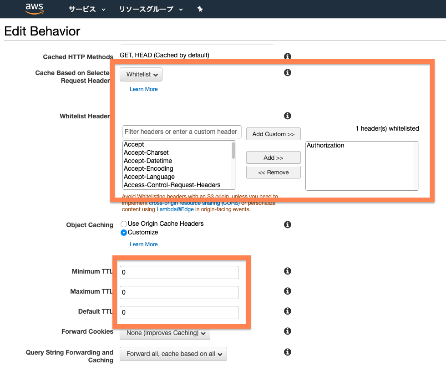This screenshot has height=371, width=446.
Task: Click the Add Custom >> button
Action: (x=273, y=134)
